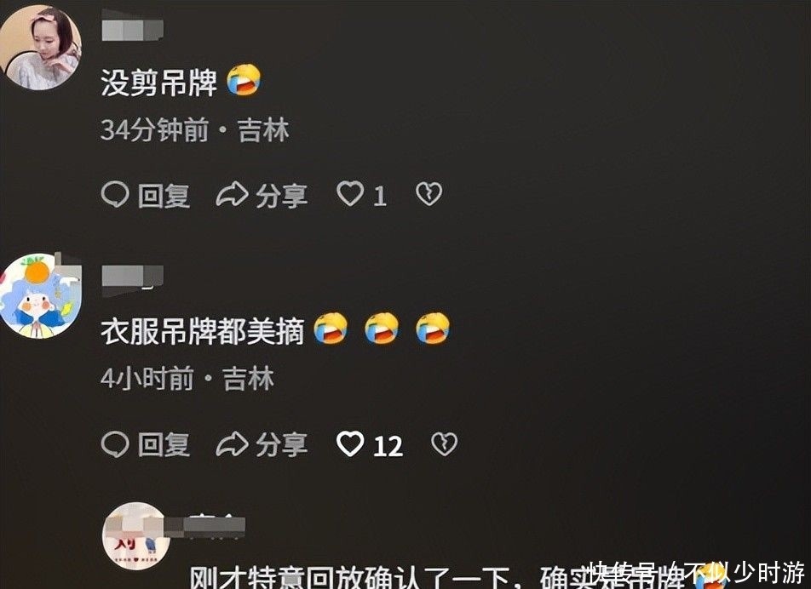This screenshot has height=589, width=811.
Task: Tap broken heart icon on 衣服吊牌都美摘 comment
Action: click(x=445, y=444)
